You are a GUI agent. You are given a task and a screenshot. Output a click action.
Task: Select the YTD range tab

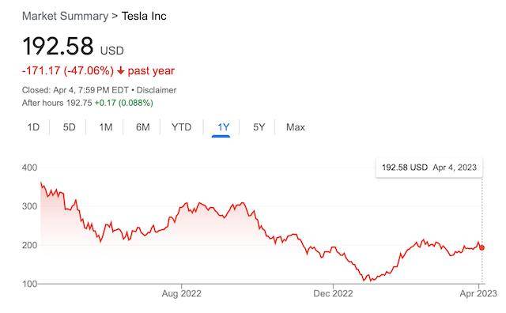181,127
